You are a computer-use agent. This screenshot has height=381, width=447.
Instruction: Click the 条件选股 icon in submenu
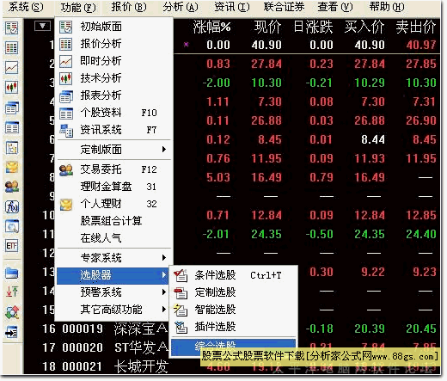(181, 275)
